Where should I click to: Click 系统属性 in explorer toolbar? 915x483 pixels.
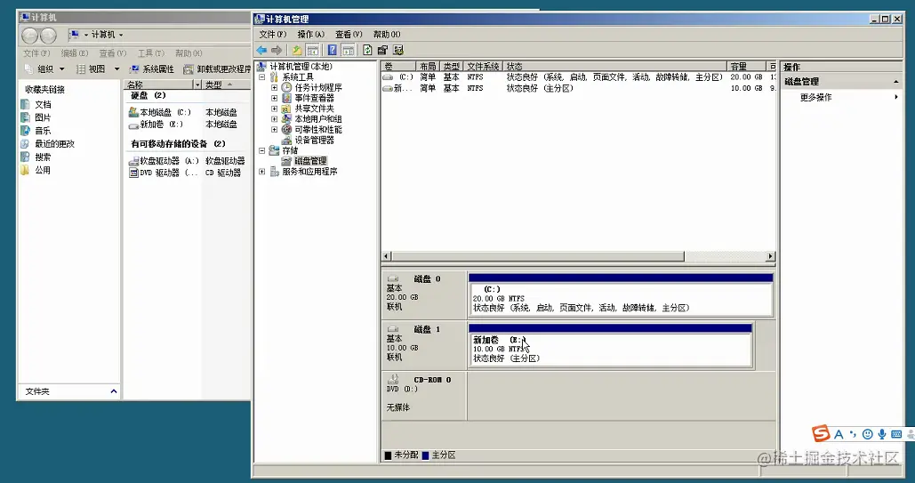click(152, 68)
